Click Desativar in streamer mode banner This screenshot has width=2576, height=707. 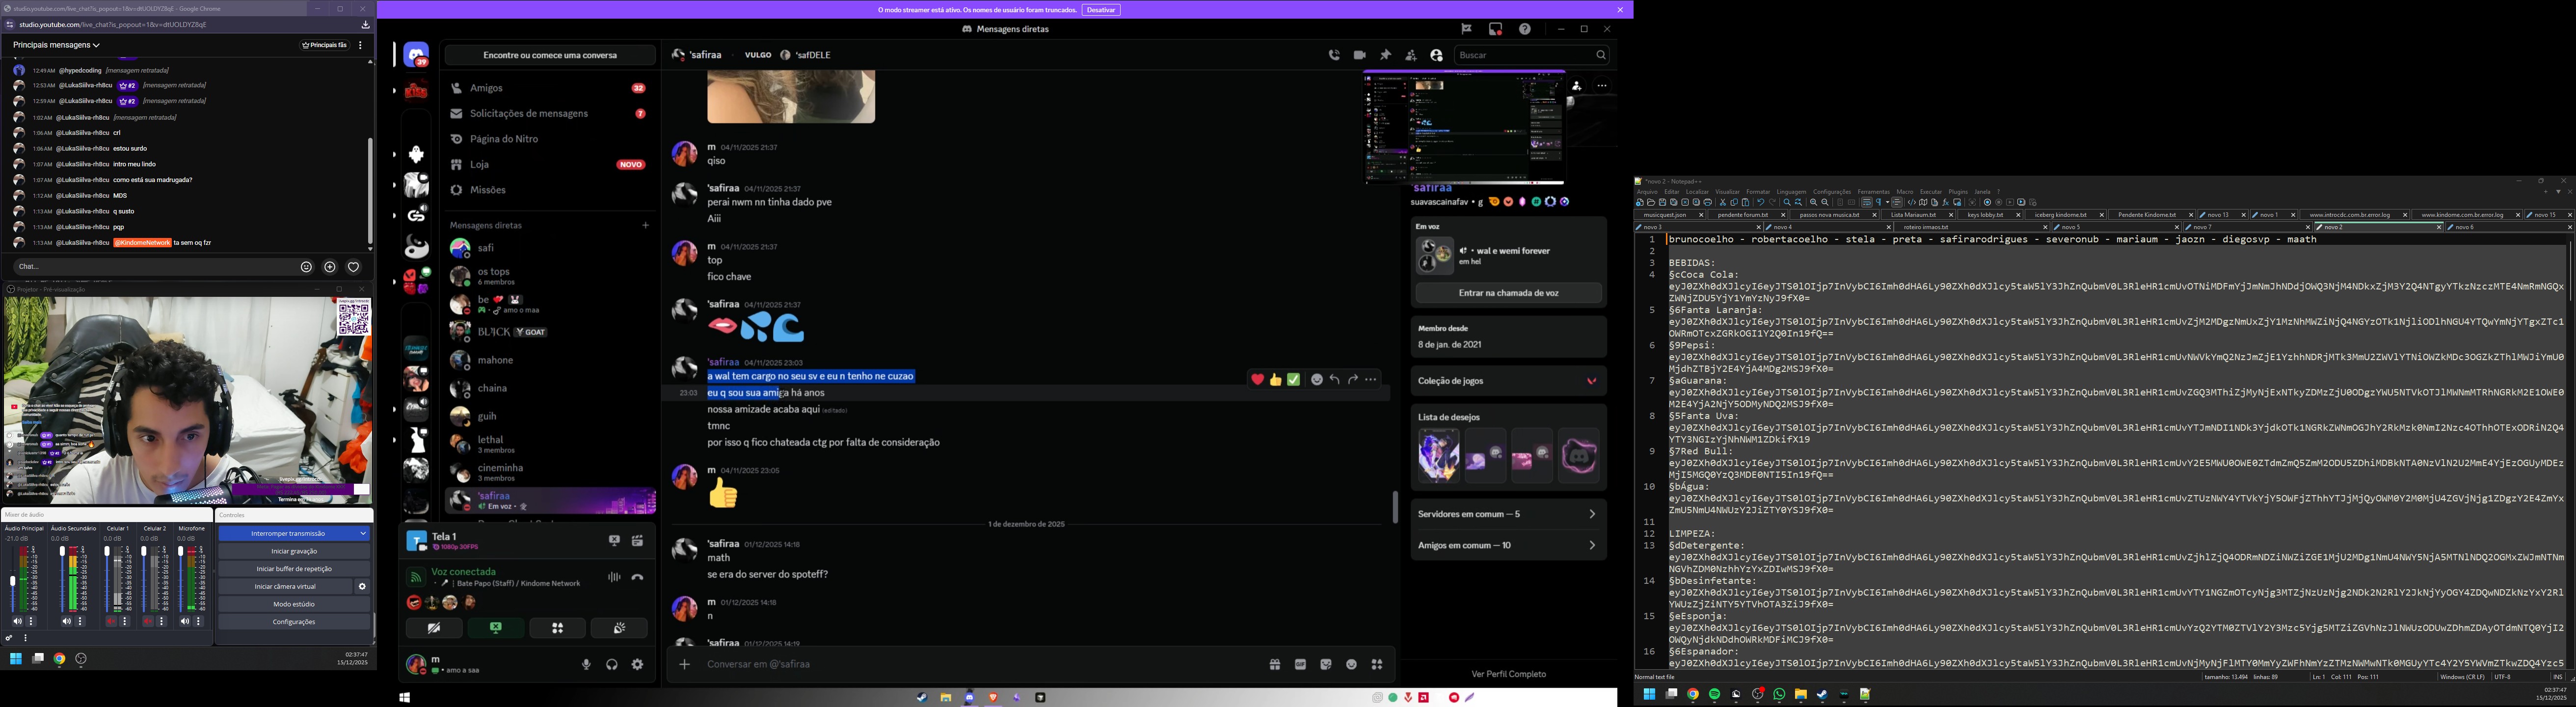pos(1100,10)
